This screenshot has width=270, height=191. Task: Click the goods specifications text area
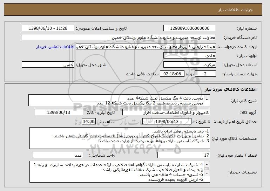[x=120, y=138]
